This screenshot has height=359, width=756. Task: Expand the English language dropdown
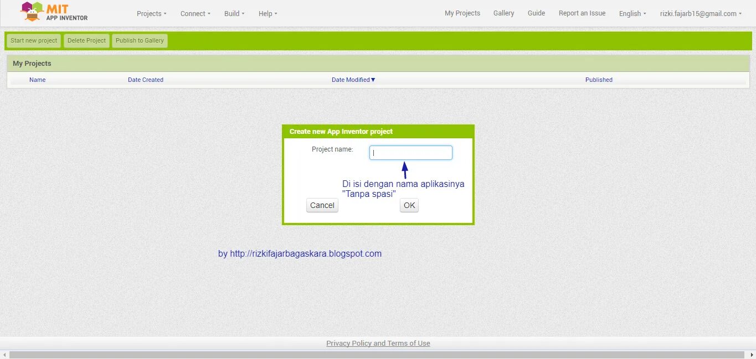click(x=632, y=13)
